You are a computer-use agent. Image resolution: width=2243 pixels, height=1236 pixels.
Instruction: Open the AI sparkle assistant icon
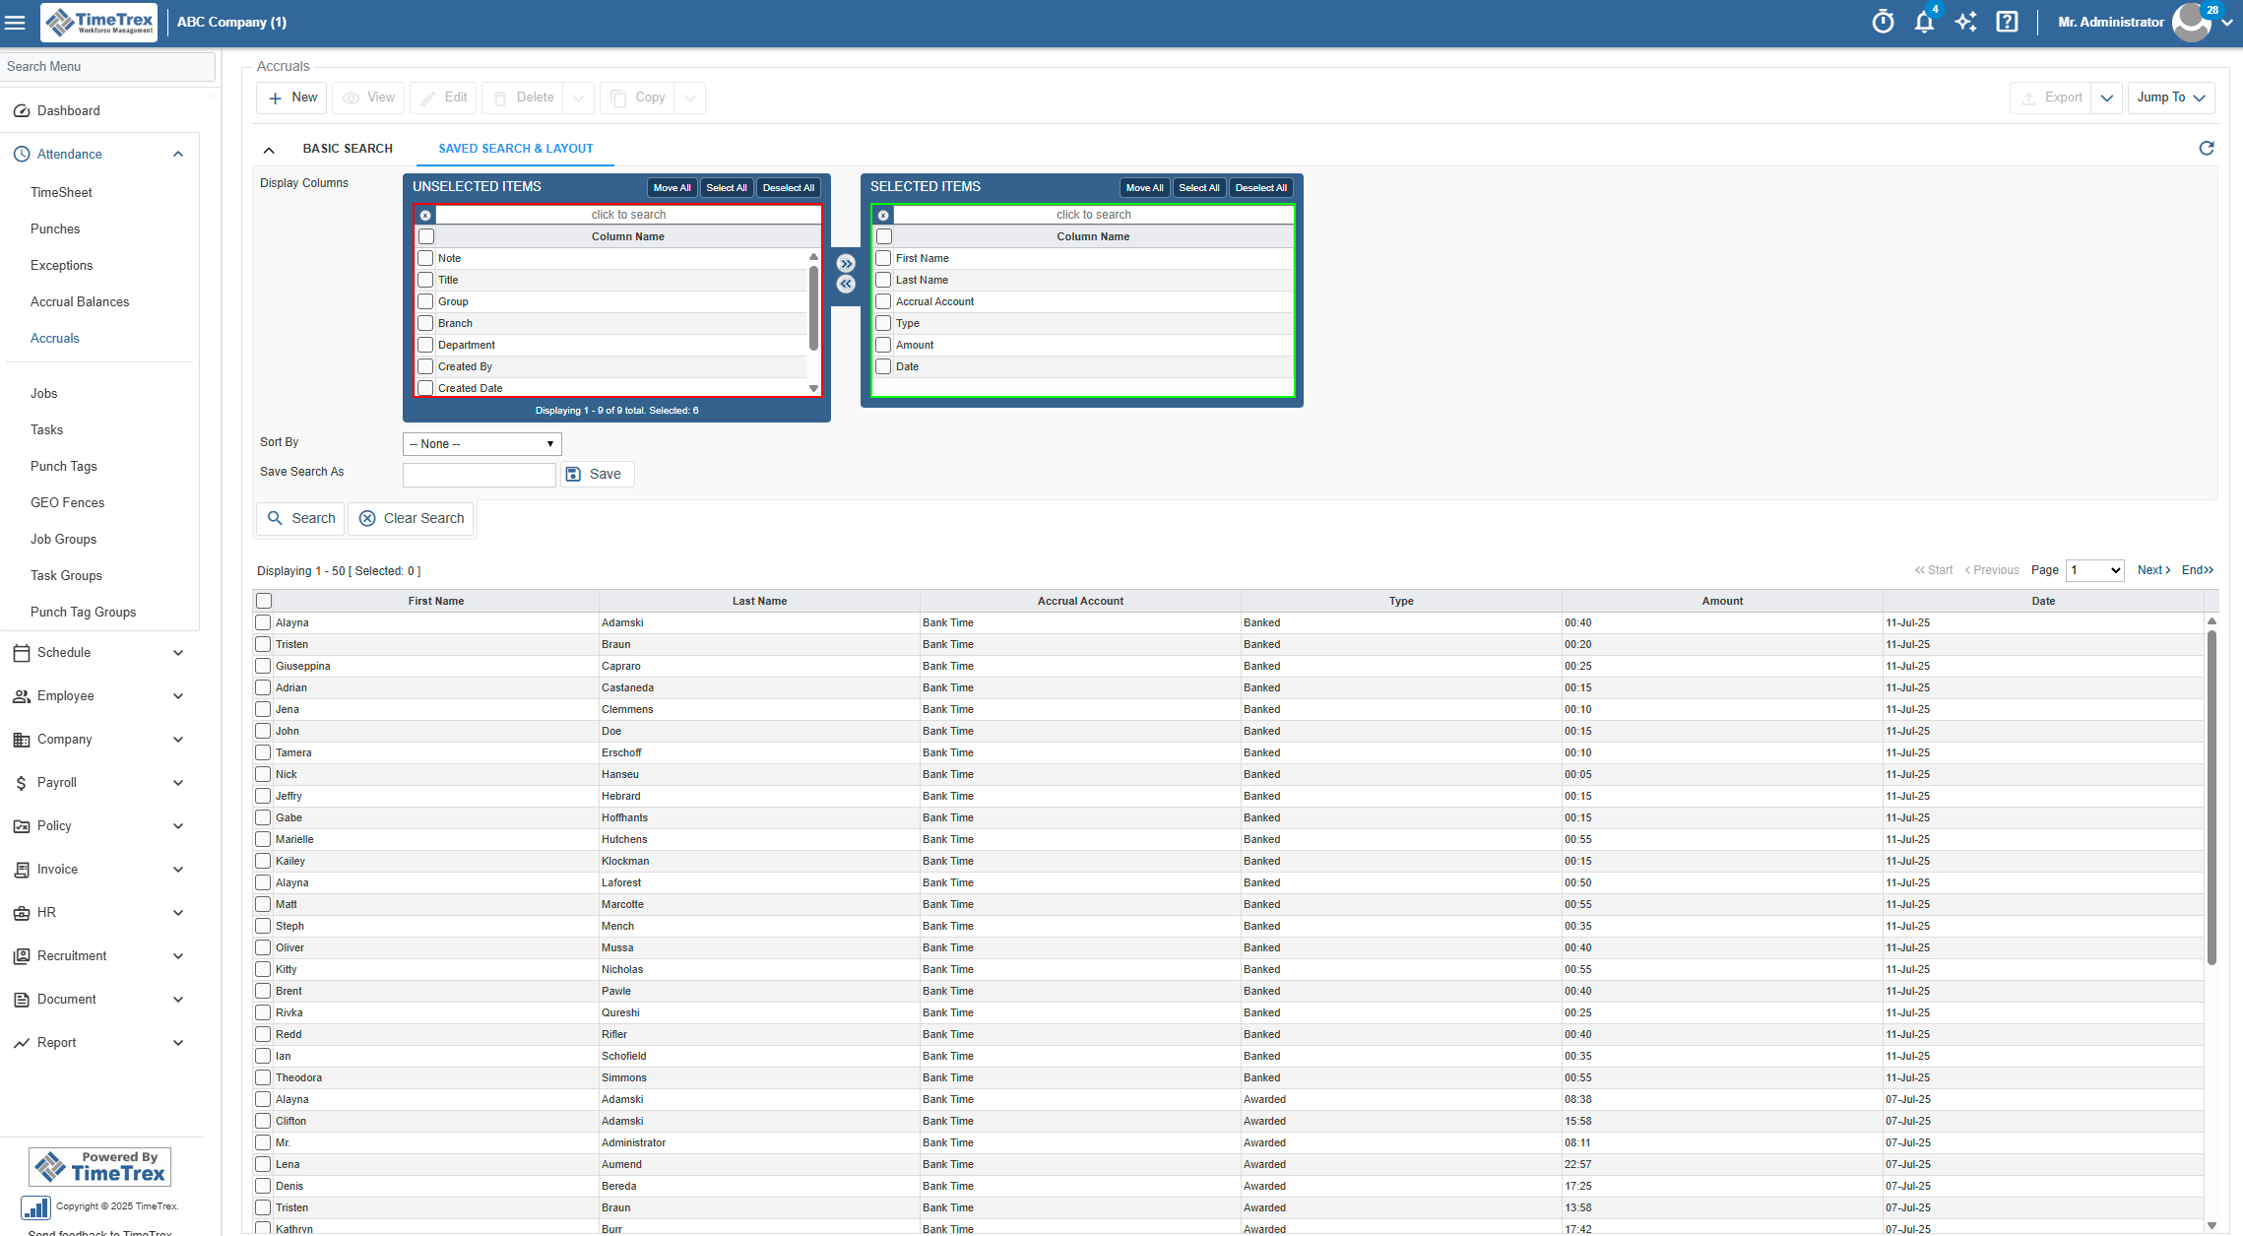(1965, 22)
